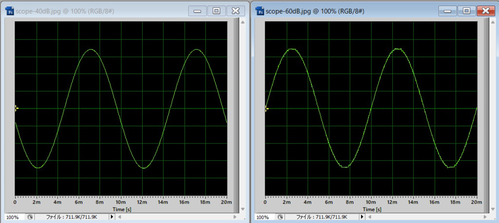Close the scope-60dB.jpg document window
Screen dimensions: 499x223
485,11
